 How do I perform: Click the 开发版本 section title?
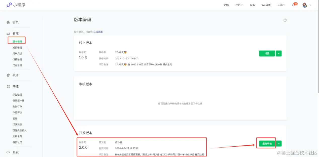pyautogui.click(x=86, y=133)
